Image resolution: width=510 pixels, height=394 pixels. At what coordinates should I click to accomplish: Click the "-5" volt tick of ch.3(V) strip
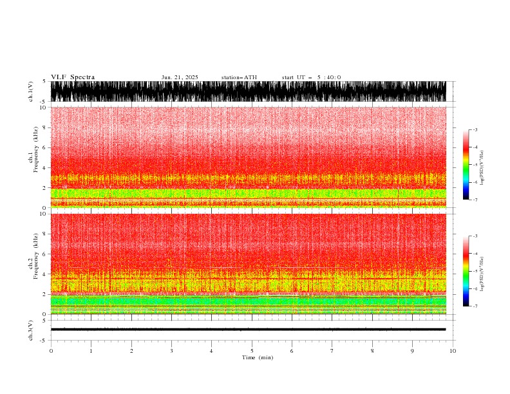click(44, 341)
